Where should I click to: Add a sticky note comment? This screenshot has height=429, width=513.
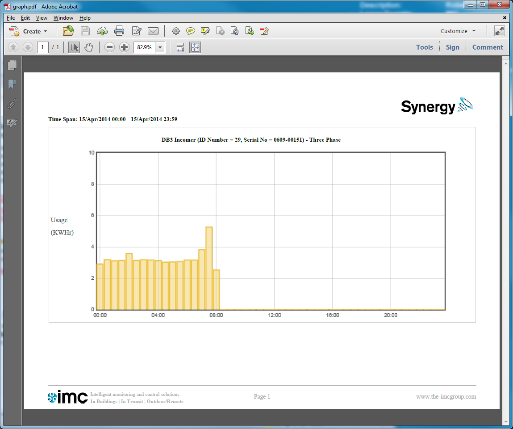tap(191, 31)
